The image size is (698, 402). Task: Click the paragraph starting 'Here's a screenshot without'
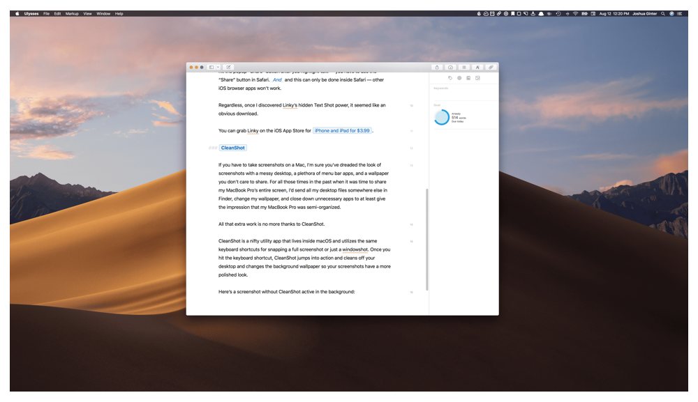click(x=287, y=292)
